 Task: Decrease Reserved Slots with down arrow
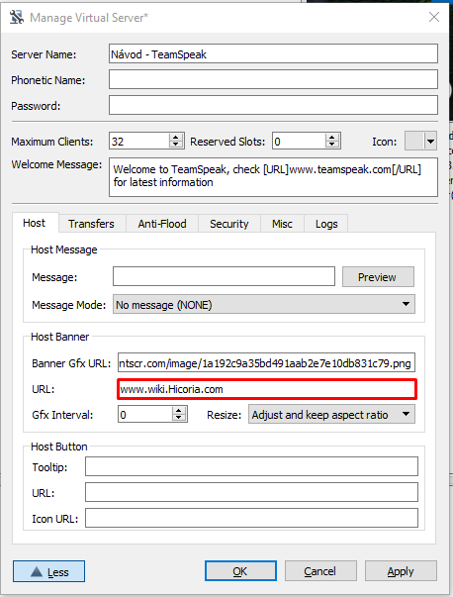332,146
